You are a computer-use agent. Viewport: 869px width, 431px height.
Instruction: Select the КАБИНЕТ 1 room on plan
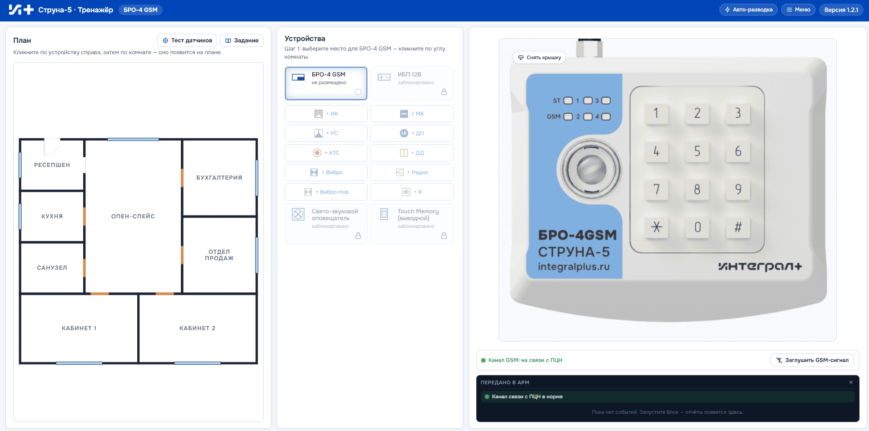click(79, 328)
